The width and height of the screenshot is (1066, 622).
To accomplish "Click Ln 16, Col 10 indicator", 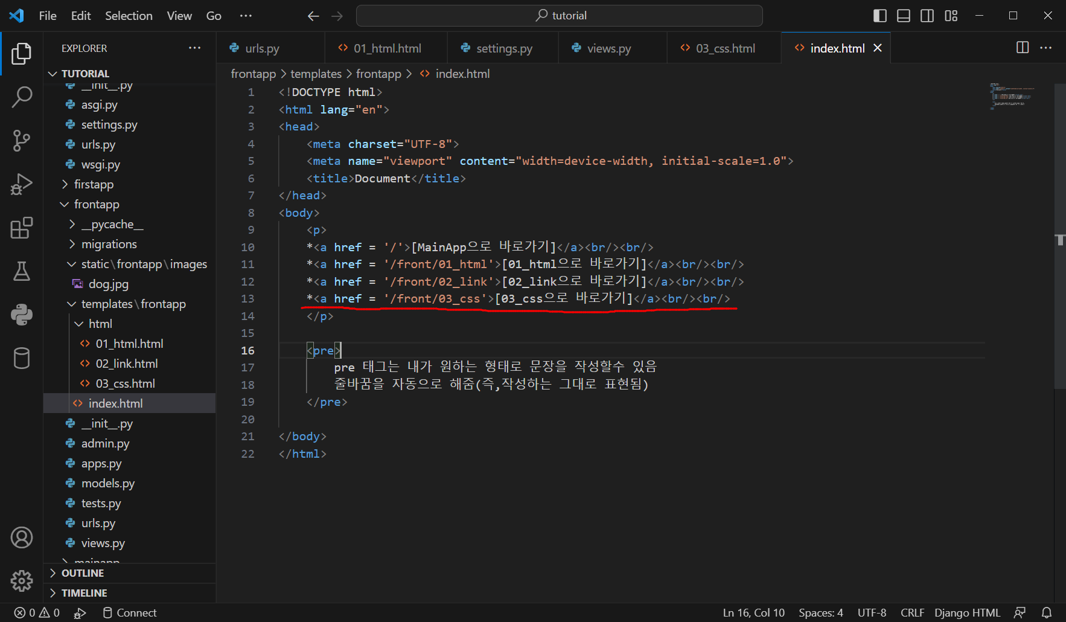I will click(754, 612).
